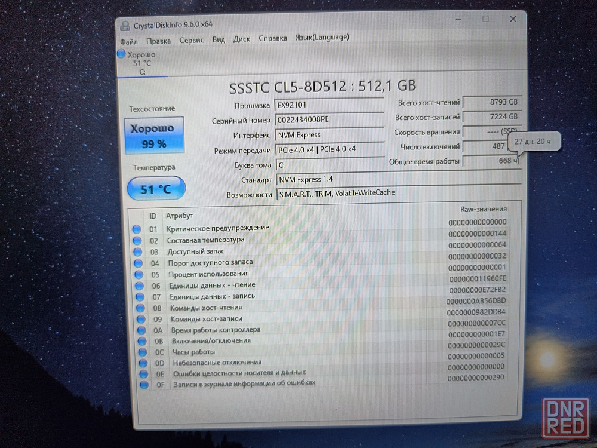This screenshot has height=448, width=597.
Task: Open the Правка menu
Action: (158, 41)
